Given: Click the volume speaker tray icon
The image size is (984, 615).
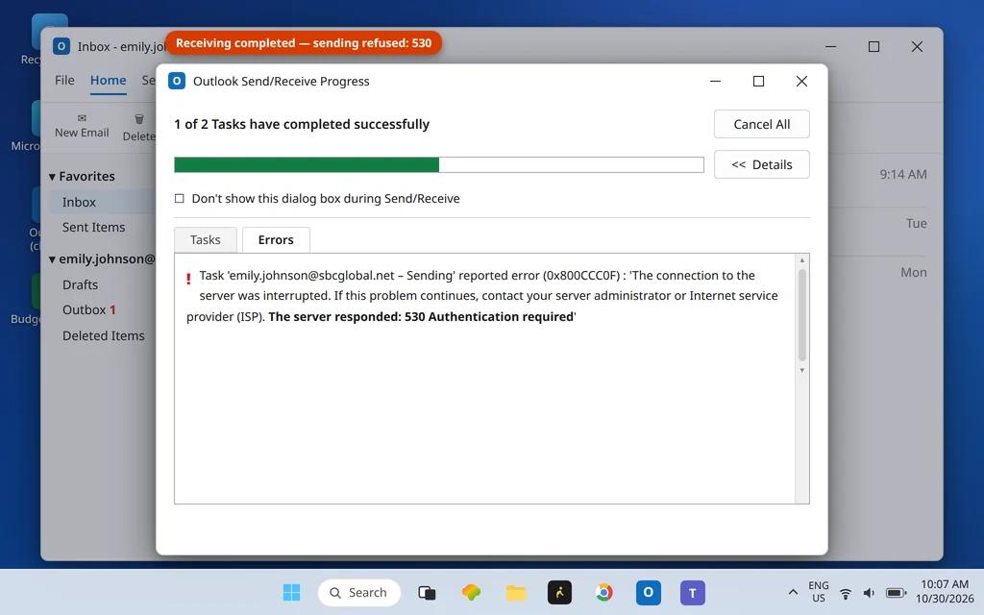Looking at the screenshot, I should pyautogui.click(x=869, y=593).
